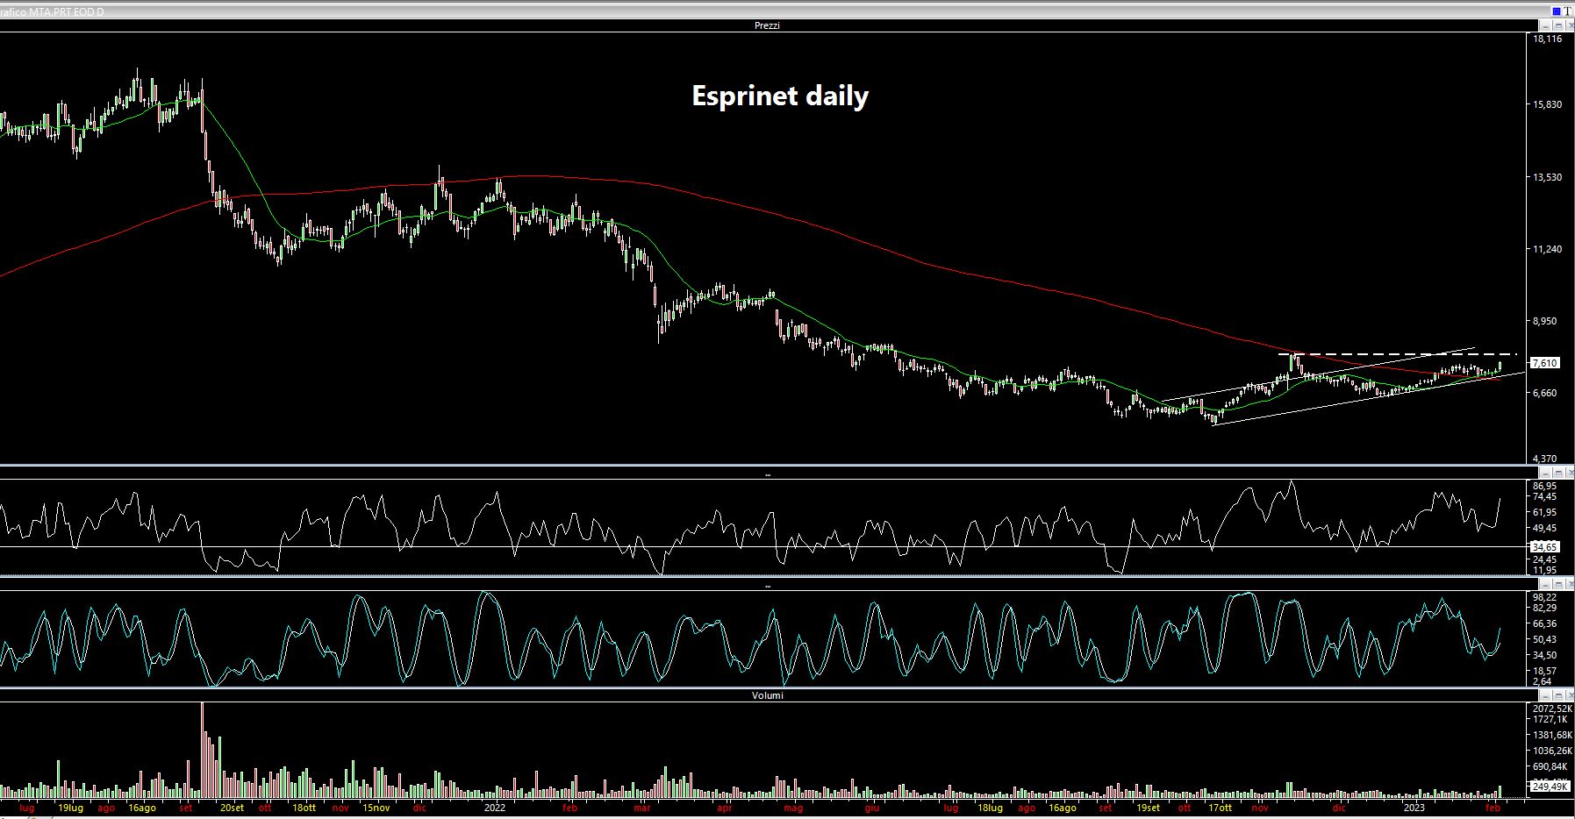This screenshot has height=819, width=1575.
Task: Maximize the Prezzi price panel
Action: pos(1558,26)
